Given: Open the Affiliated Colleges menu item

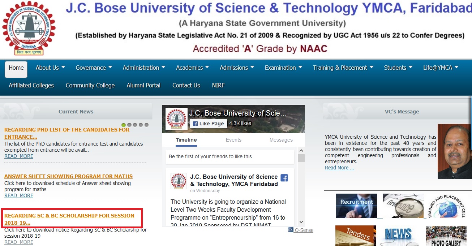Looking at the screenshot, I should point(31,85).
